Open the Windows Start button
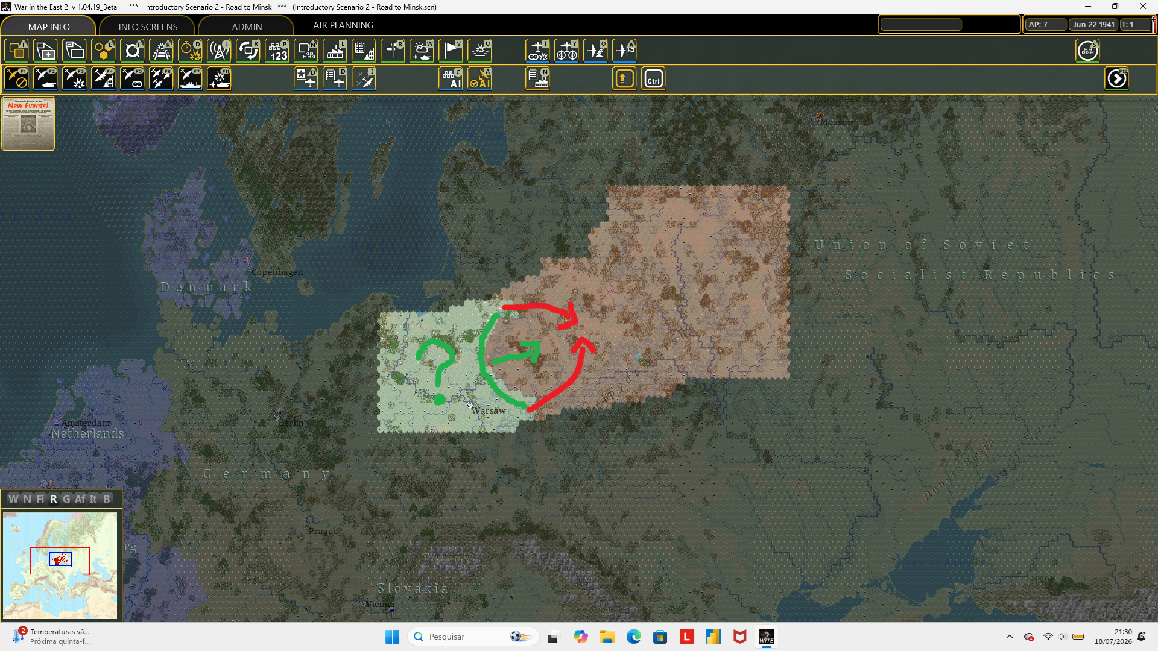 (x=392, y=637)
